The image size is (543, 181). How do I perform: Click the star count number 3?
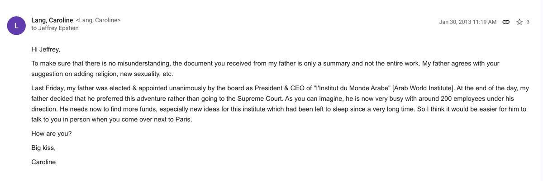point(528,22)
